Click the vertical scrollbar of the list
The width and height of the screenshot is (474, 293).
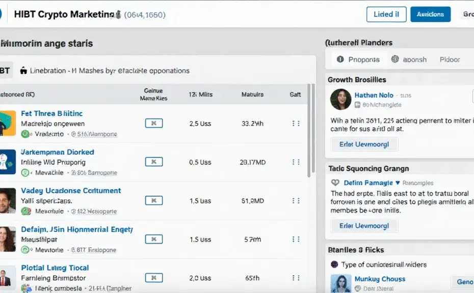coord(309,132)
